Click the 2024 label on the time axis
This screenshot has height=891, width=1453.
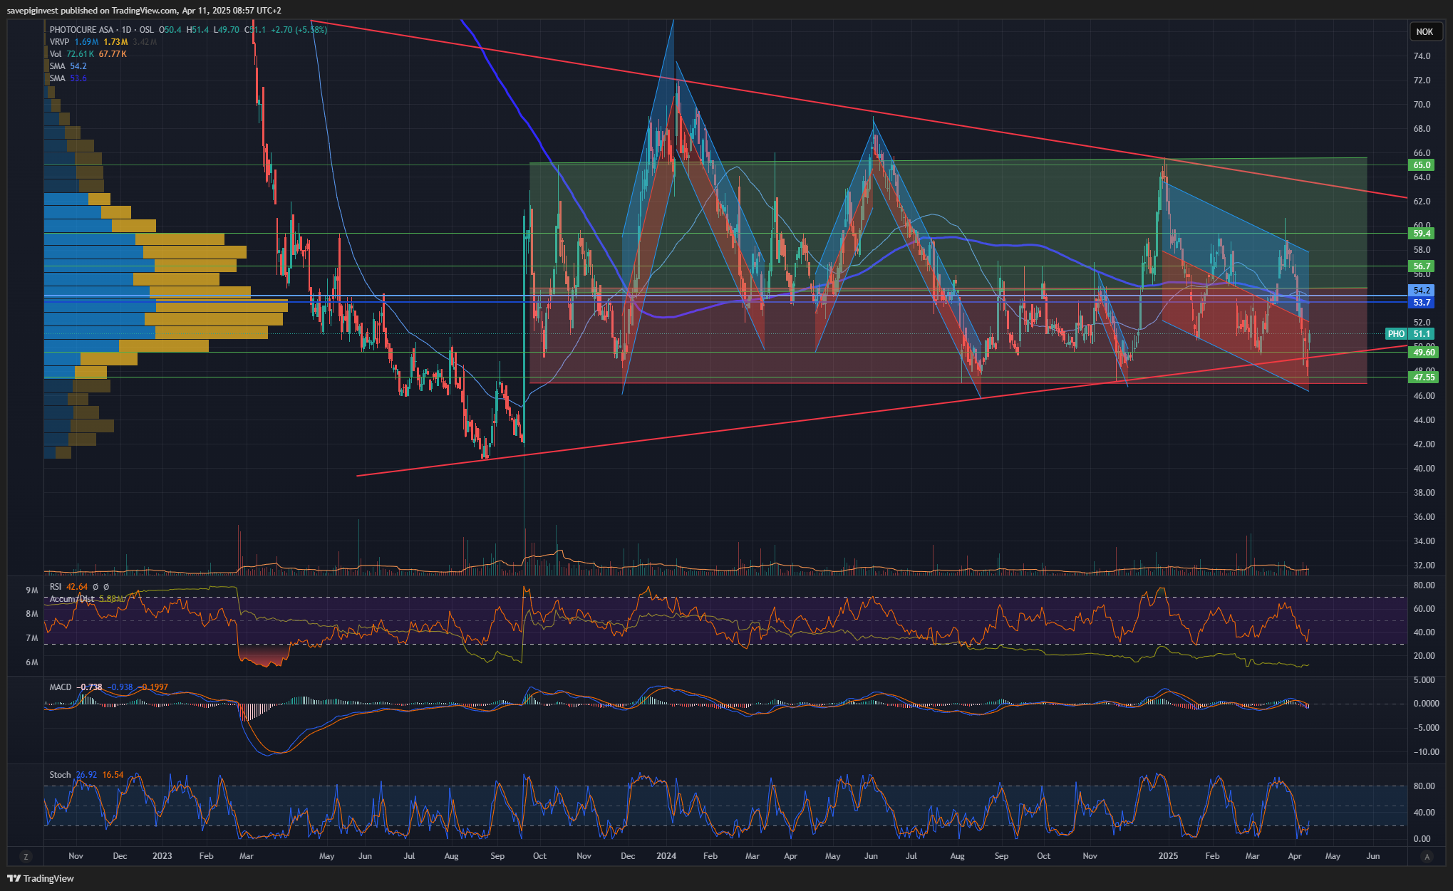point(666,856)
